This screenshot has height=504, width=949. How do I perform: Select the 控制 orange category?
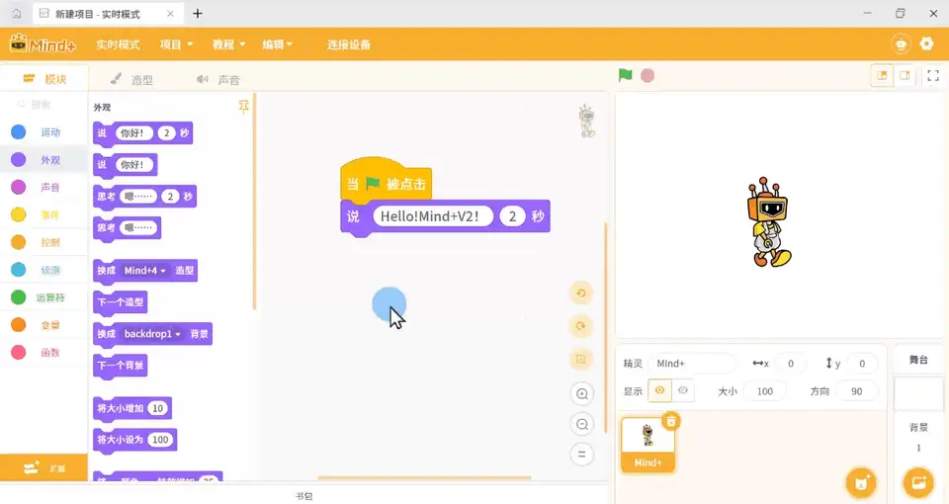[43, 242]
